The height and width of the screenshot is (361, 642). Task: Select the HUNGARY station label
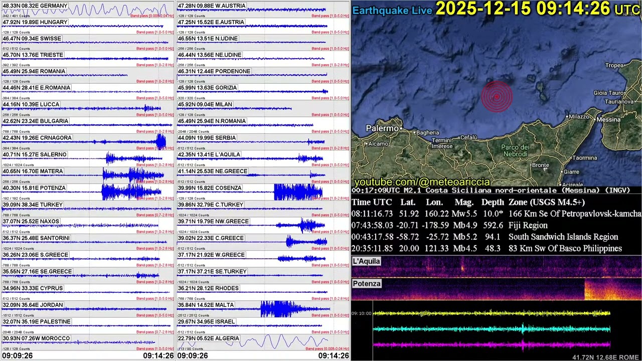click(35, 23)
